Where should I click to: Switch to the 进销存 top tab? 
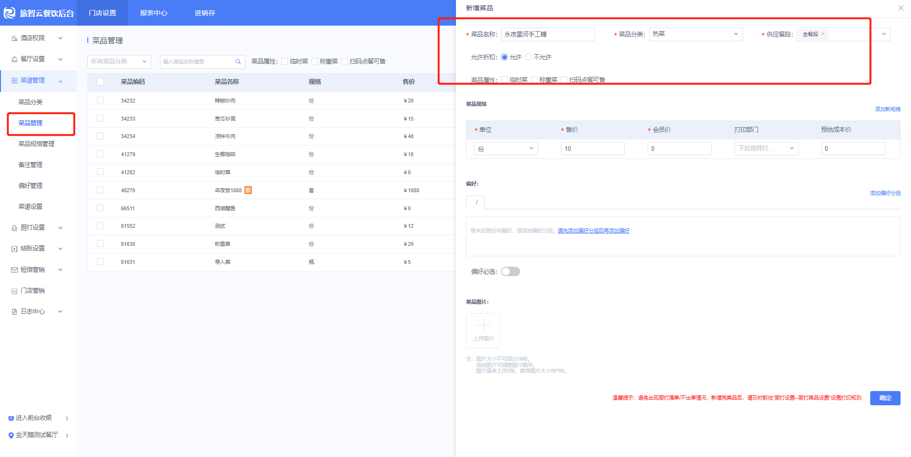[205, 13]
